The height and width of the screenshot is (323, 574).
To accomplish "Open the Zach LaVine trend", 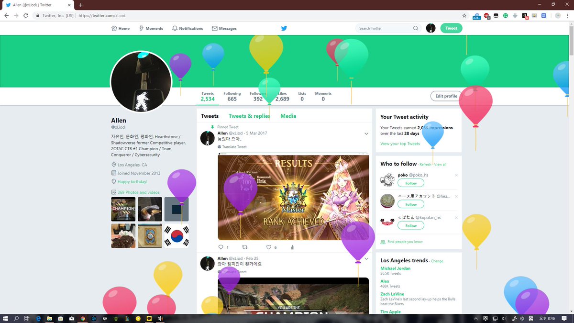I will (392, 294).
